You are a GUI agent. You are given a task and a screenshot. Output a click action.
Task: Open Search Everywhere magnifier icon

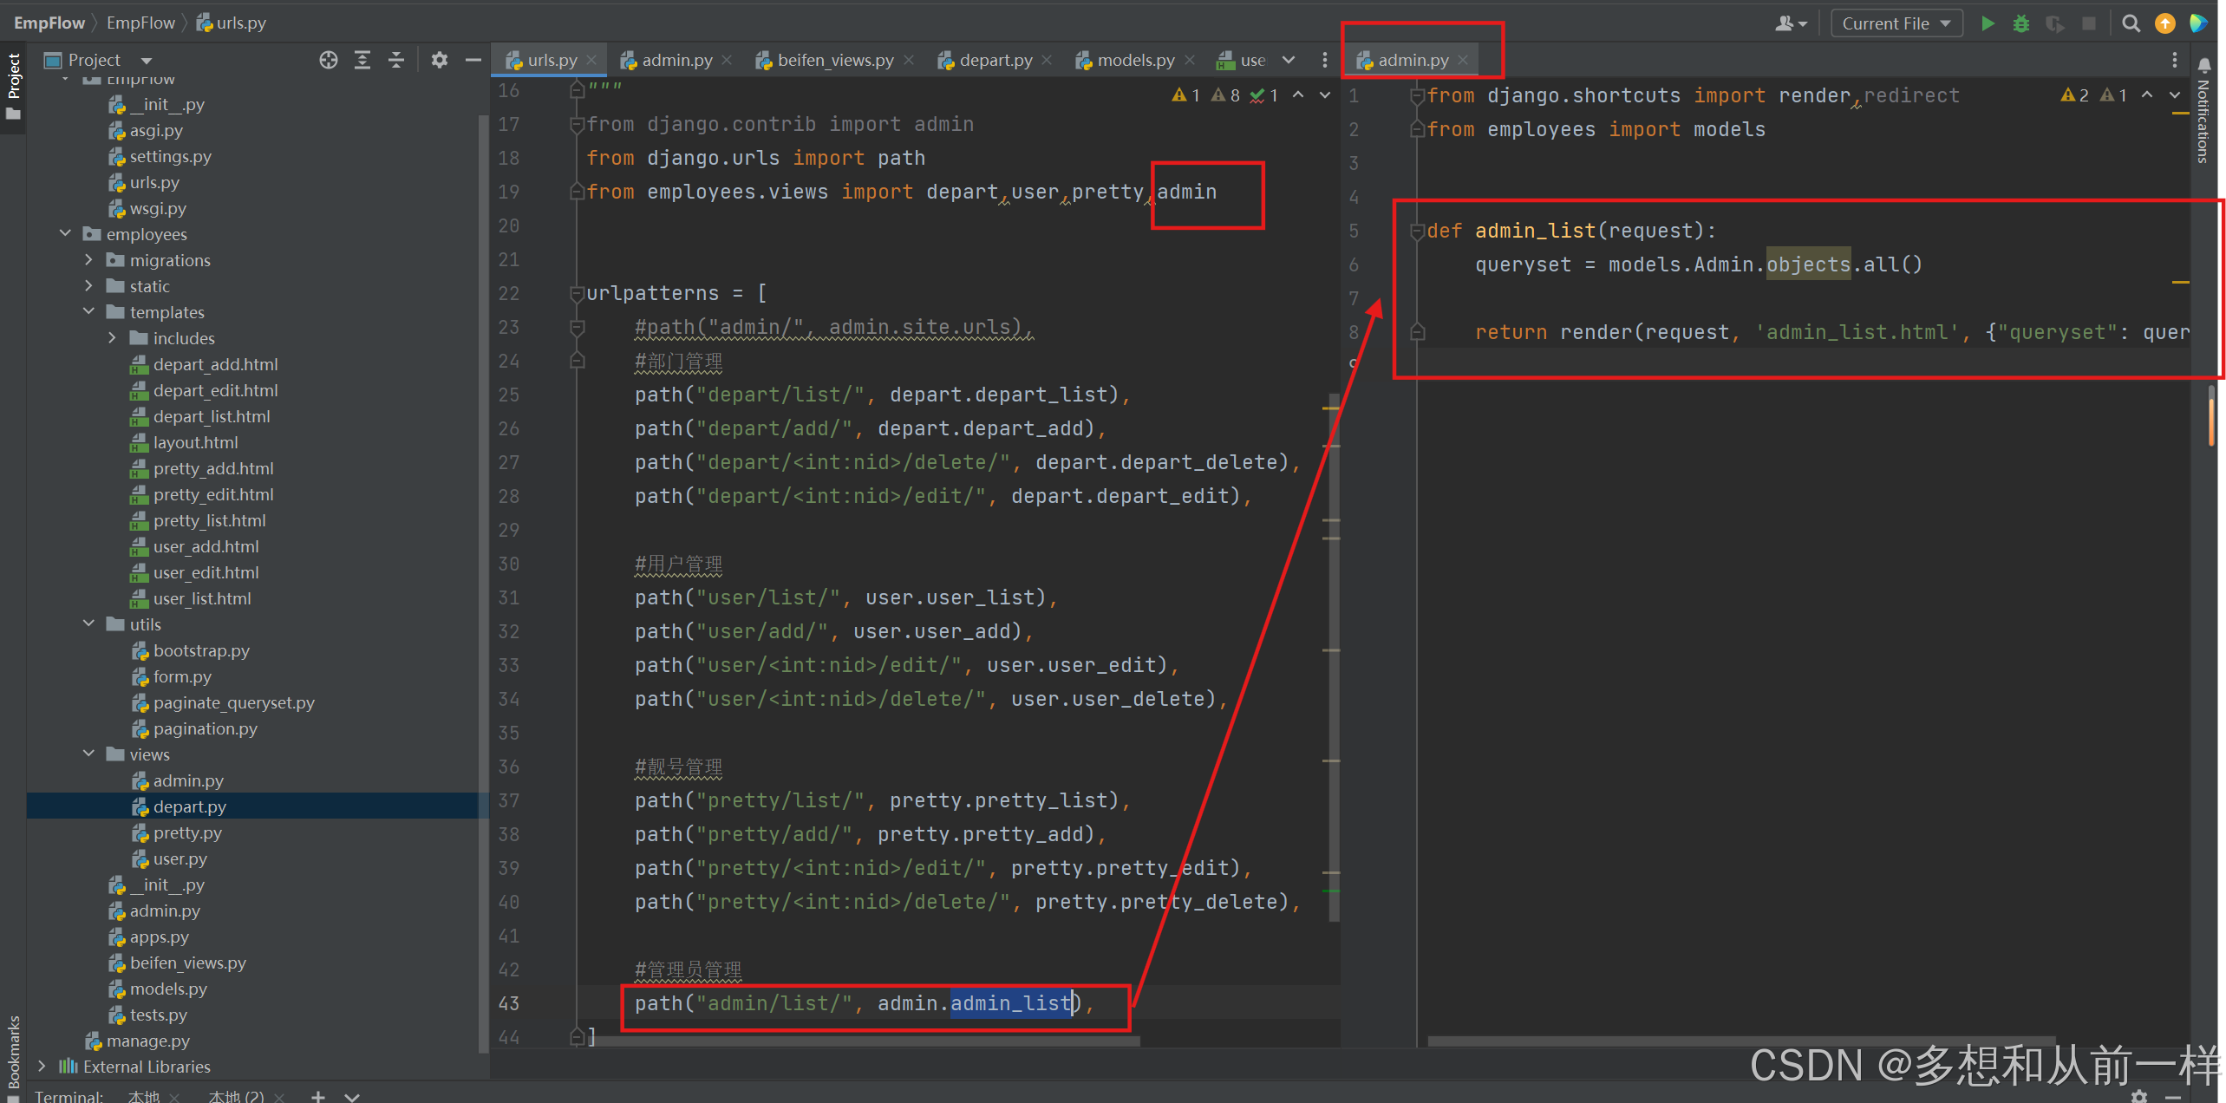click(2131, 23)
